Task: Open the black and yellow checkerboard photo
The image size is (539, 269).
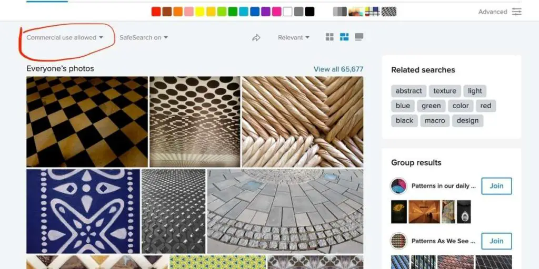Action: [87, 122]
